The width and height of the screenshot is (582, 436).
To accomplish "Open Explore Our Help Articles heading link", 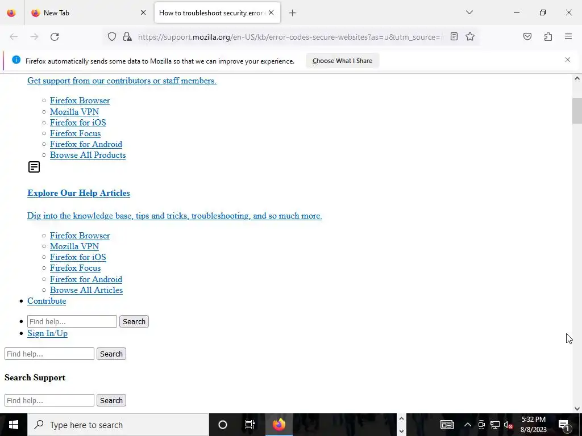I will (78, 193).
